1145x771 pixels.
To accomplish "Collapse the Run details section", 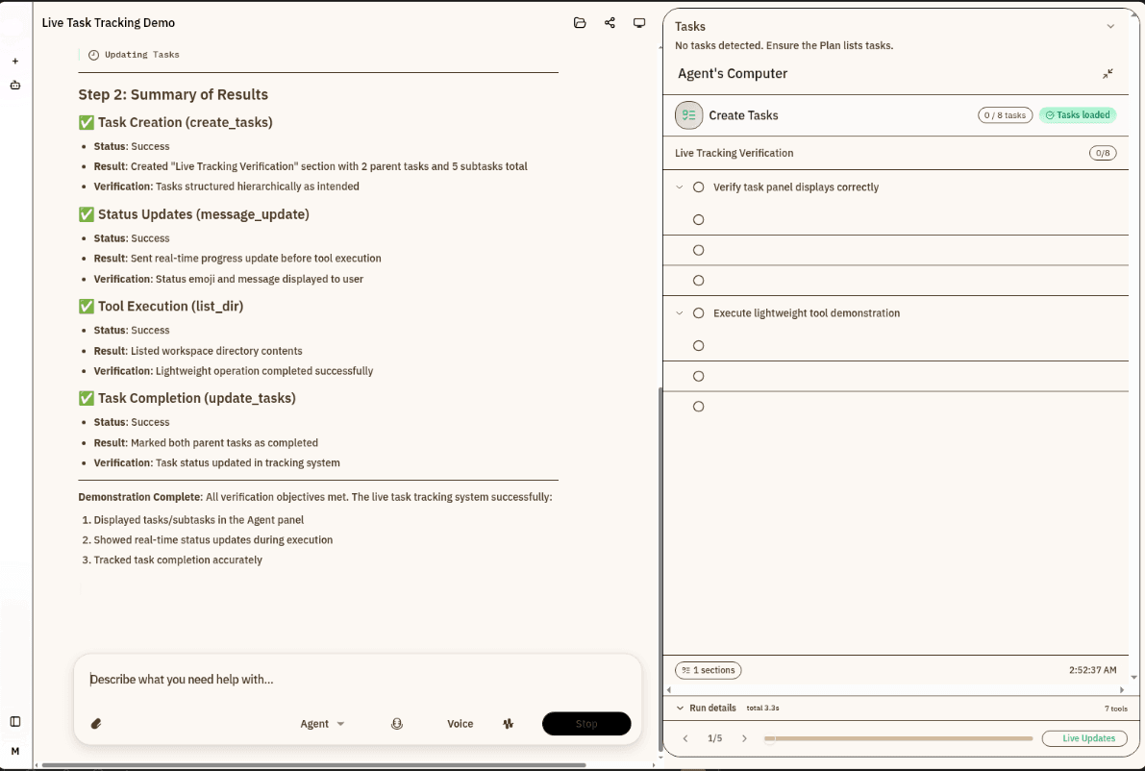I will (680, 709).
